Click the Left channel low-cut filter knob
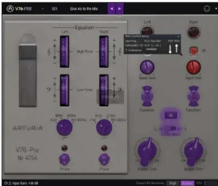 tap(64, 127)
